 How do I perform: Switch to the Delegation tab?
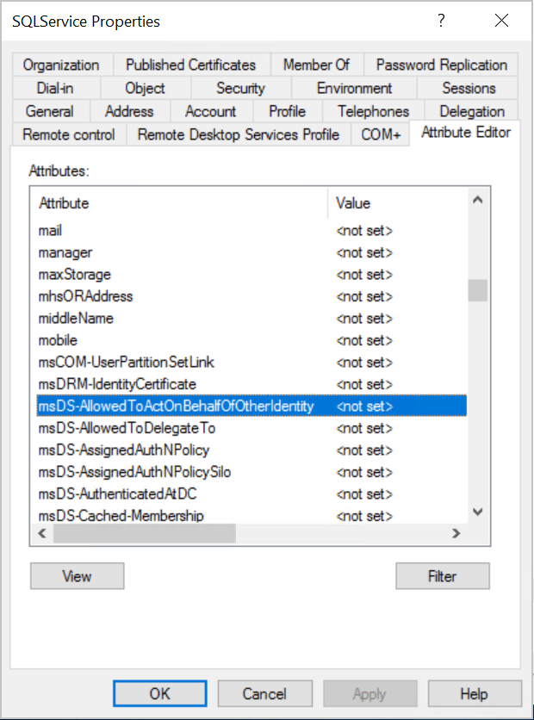click(x=471, y=110)
